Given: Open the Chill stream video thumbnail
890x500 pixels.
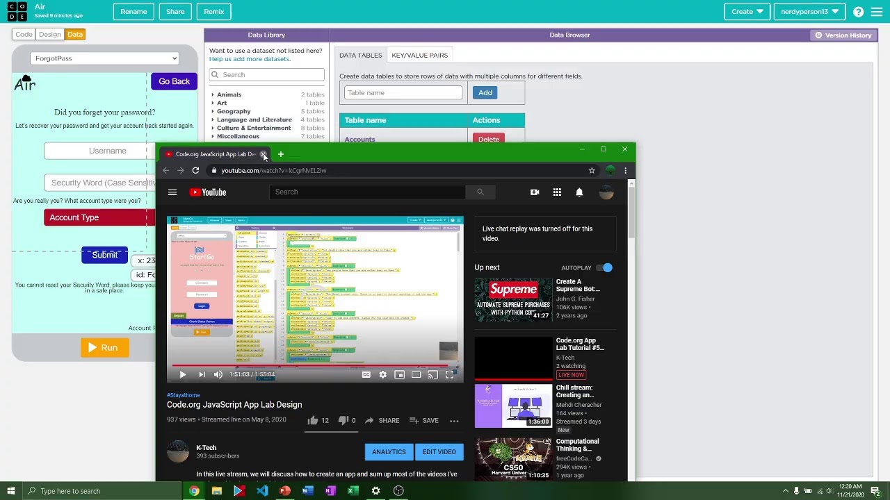Looking at the screenshot, I should click(x=513, y=406).
